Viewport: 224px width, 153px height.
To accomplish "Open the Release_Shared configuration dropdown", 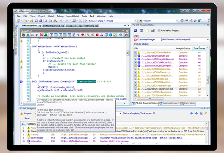I will tap(105, 21).
